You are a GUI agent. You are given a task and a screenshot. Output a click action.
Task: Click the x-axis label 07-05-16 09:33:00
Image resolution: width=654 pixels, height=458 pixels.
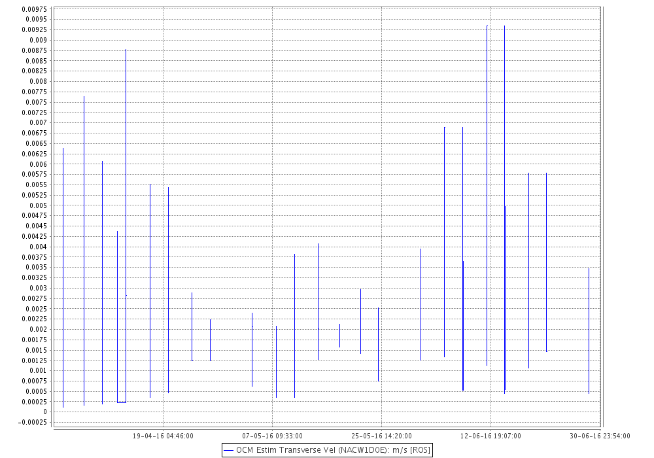pyautogui.click(x=272, y=436)
